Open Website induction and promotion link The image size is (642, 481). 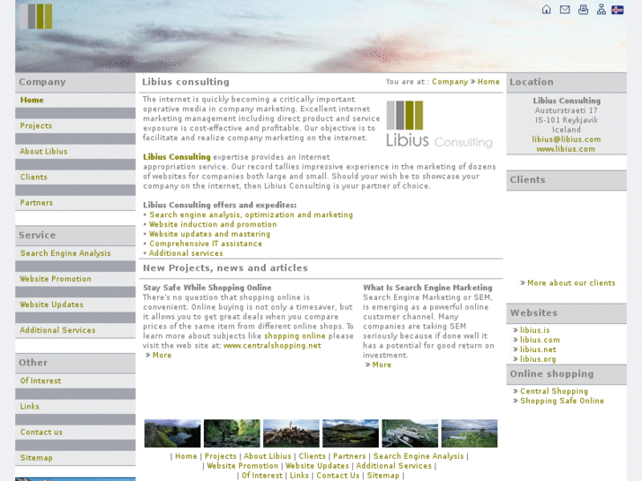(x=213, y=224)
